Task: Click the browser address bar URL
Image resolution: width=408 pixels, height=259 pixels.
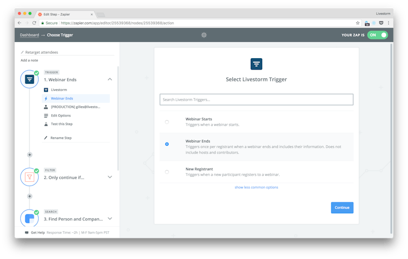Action: pos(117,23)
